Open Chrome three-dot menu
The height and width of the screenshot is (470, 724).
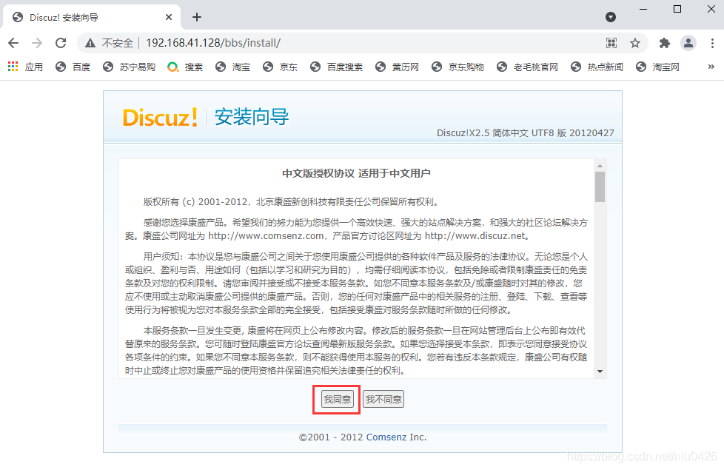[712, 43]
